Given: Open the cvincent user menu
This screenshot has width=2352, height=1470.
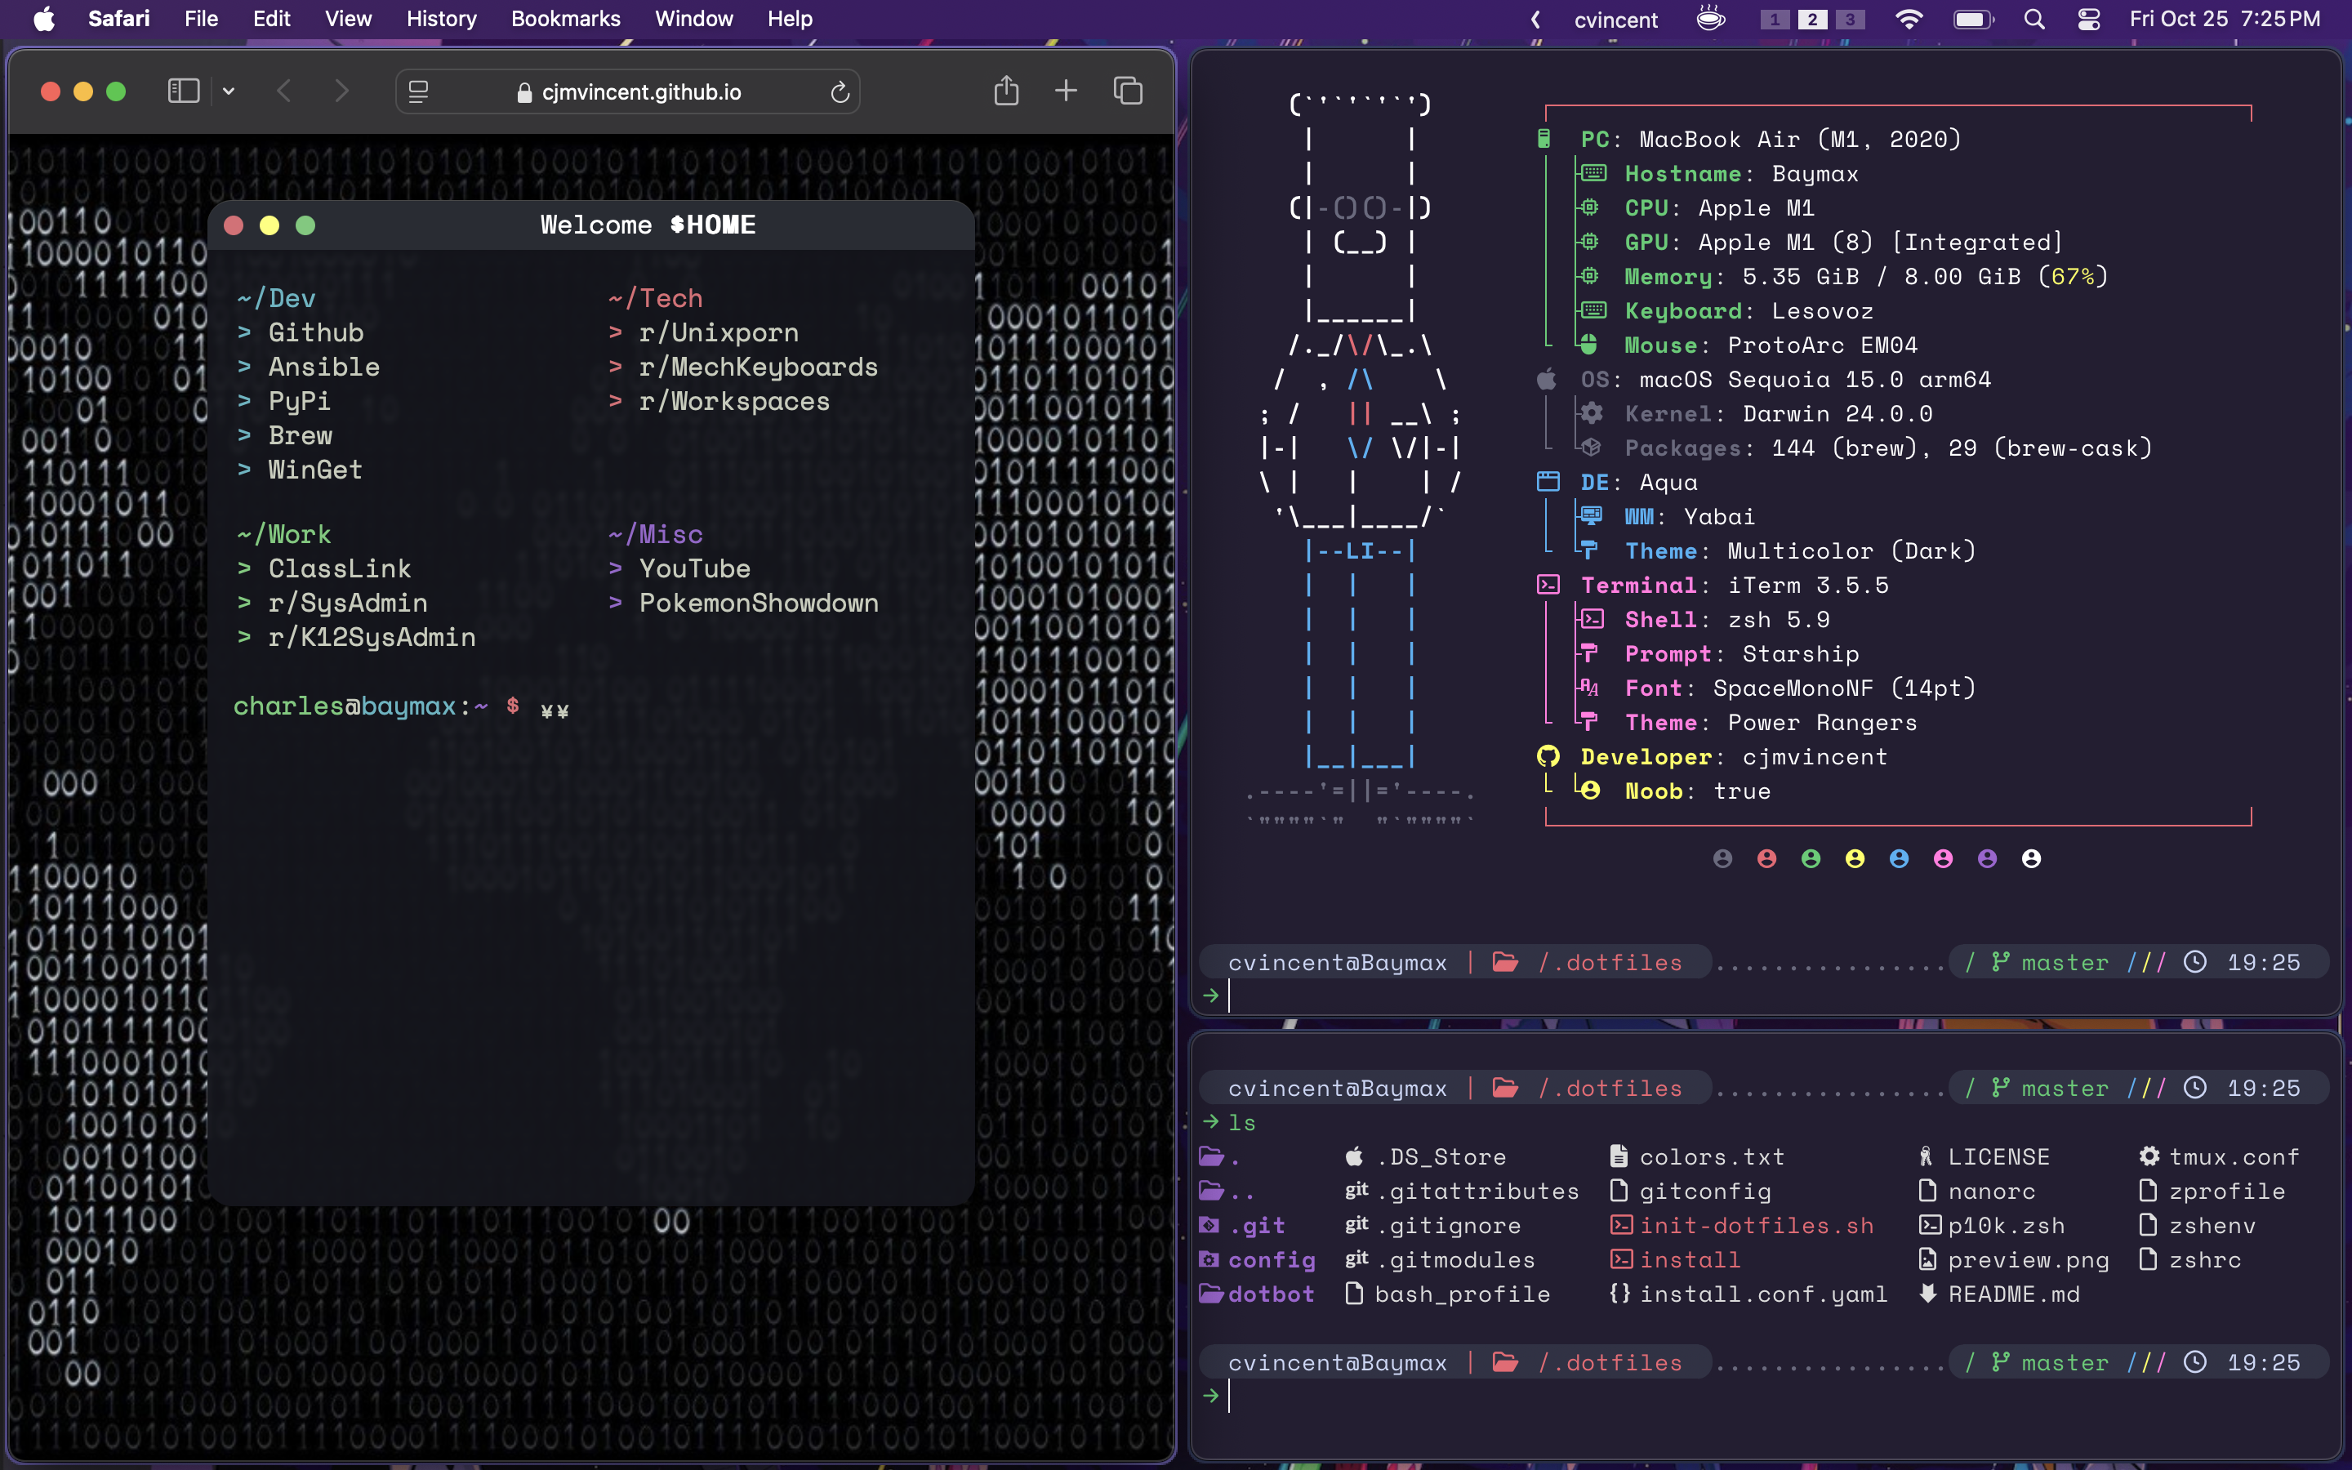Looking at the screenshot, I should click(x=1615, y=20).
